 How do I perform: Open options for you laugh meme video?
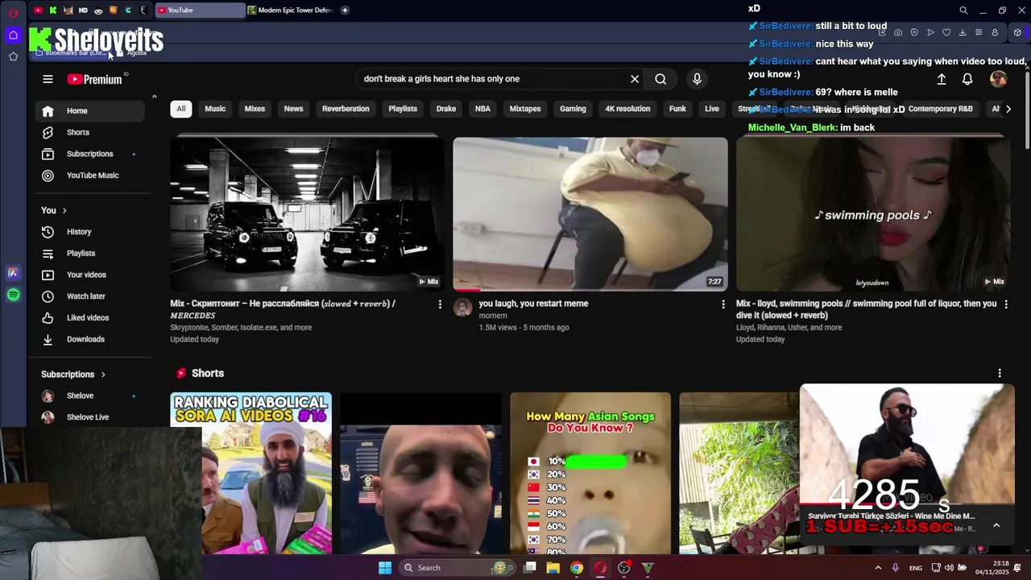pos(723,304)
